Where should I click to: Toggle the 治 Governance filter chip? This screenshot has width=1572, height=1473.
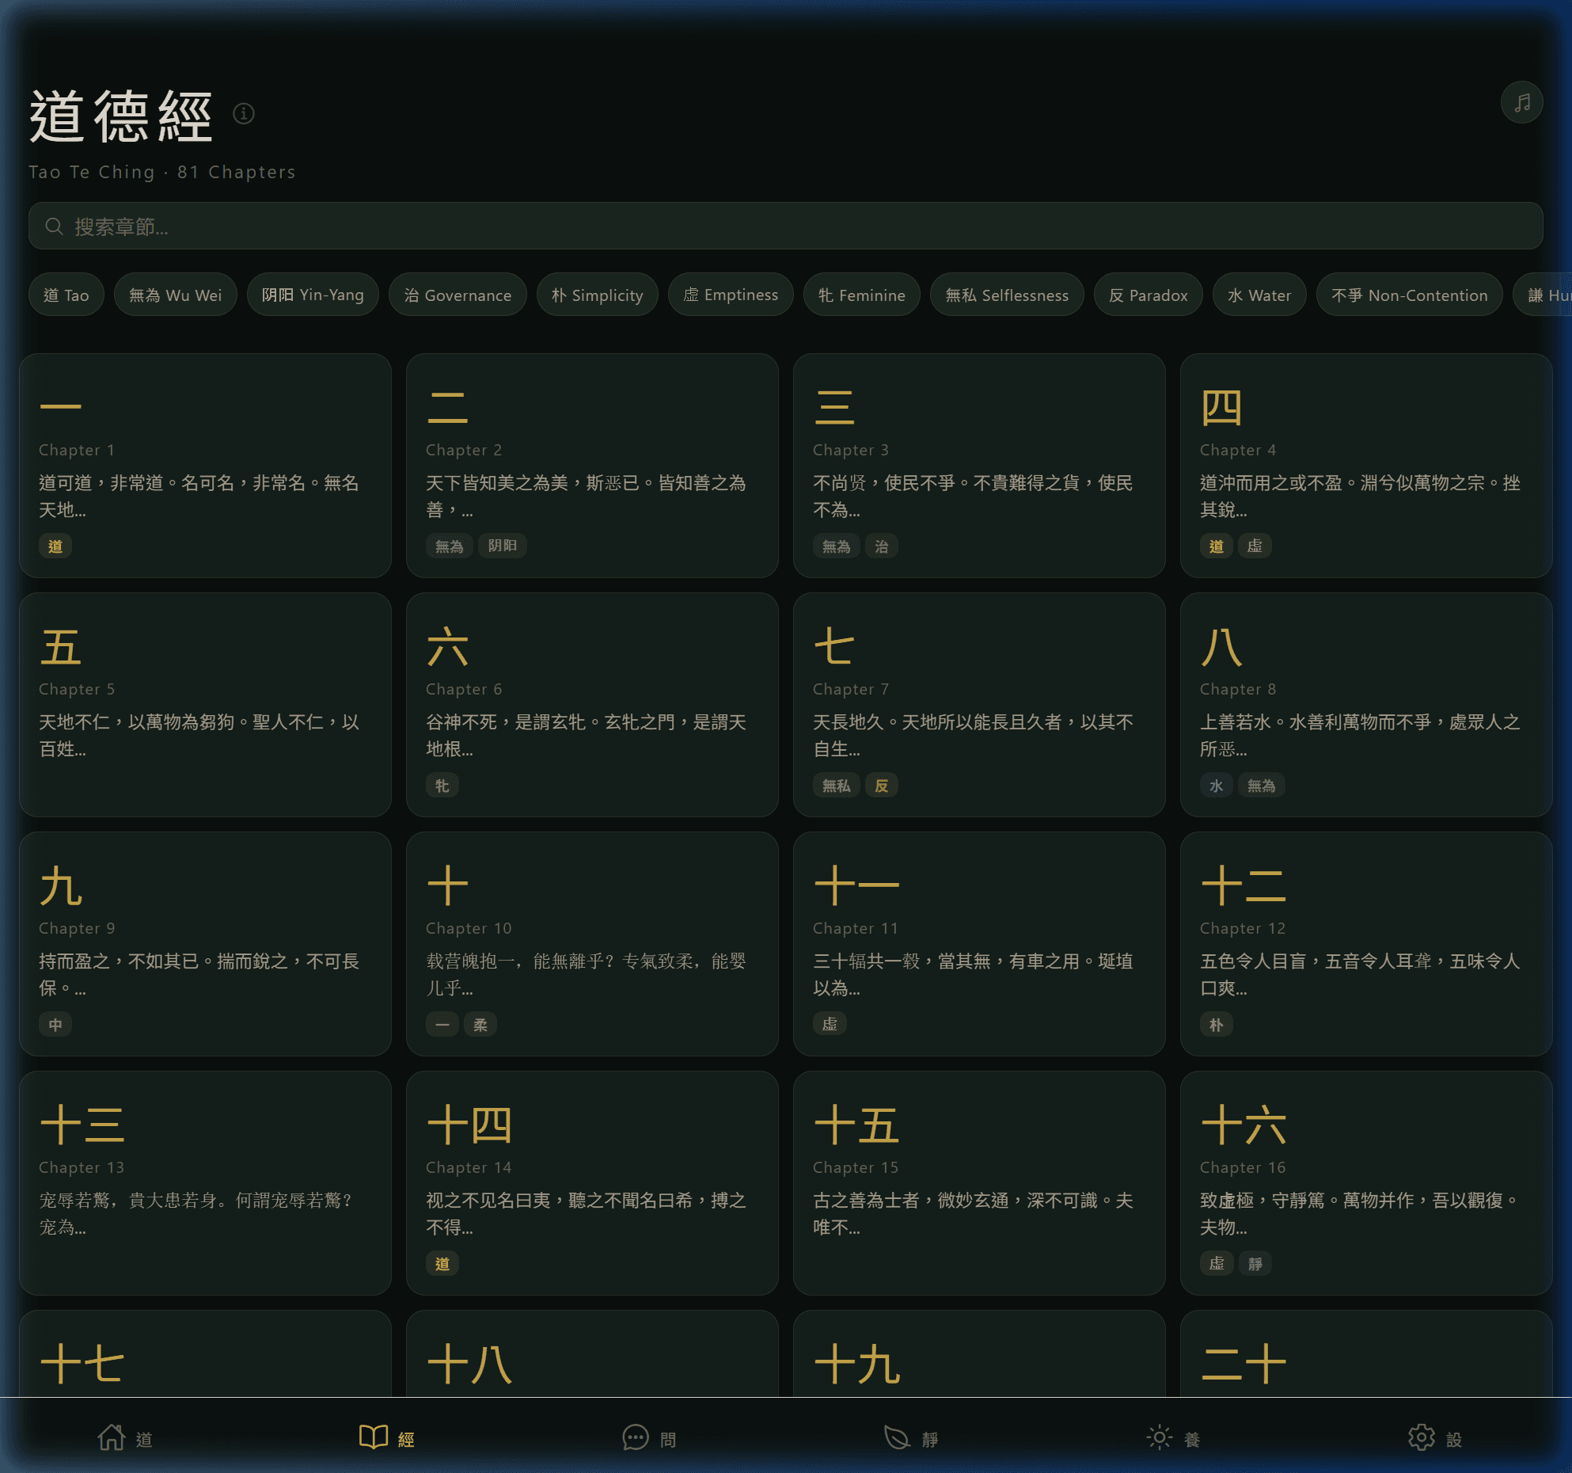point(458,295)
